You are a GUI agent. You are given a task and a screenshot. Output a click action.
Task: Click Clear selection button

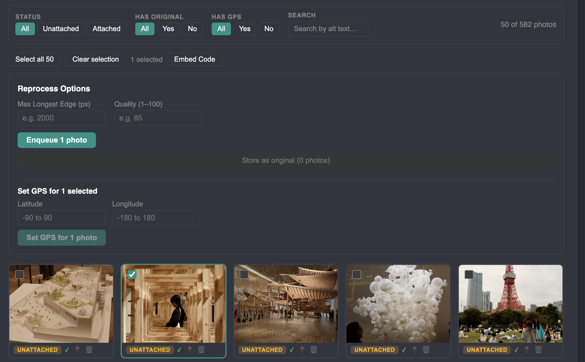(x=95, y=59)
